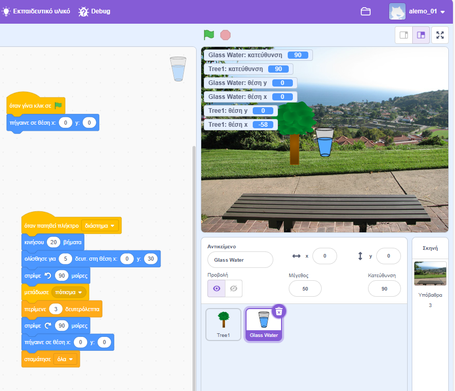Open the όλα dropdown in the stop block

65,359
